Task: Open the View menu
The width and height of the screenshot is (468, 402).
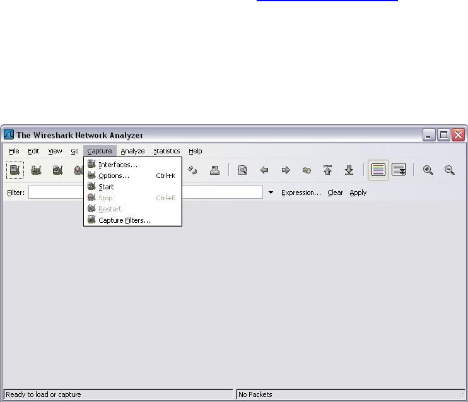Action: point(56,151)
